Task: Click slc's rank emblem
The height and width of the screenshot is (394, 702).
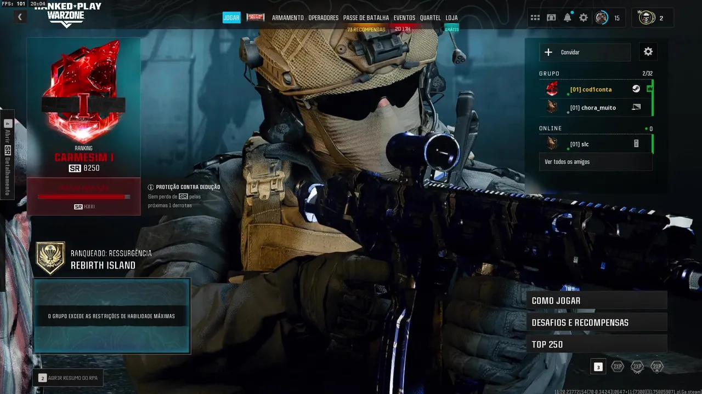Action: [552, 143]
